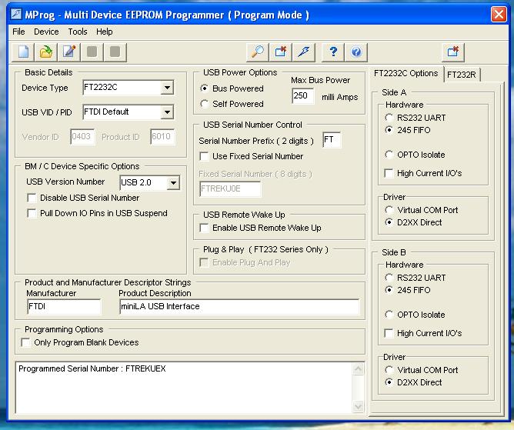Click the far right toolbar icon

[x=452, y=52]
